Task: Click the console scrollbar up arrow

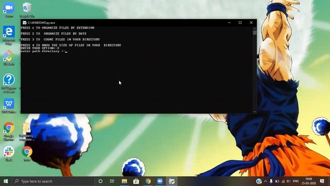Action: pos(255,28)
